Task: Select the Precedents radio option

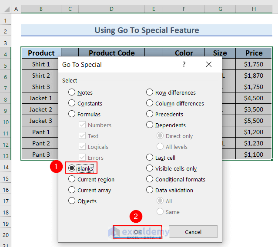Action: click(165, 114)
